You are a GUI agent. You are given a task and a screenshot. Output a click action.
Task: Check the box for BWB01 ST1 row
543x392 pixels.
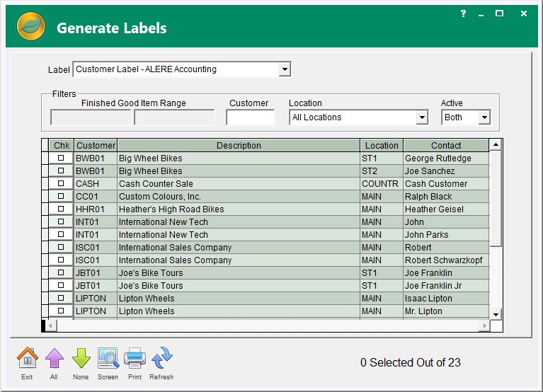point(61,158)
